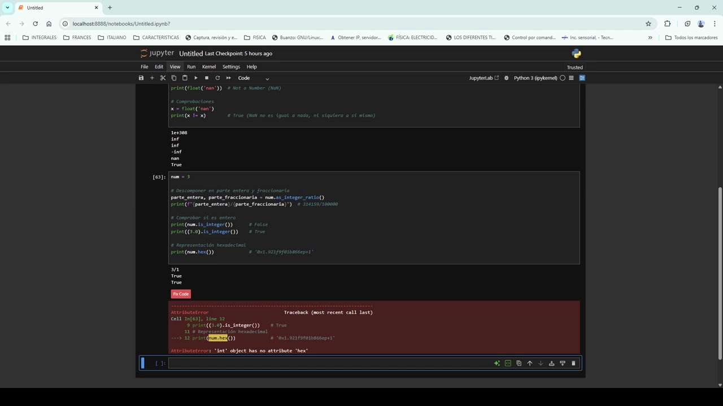Interrupt the kernel with stop icon

click(207, 78)
